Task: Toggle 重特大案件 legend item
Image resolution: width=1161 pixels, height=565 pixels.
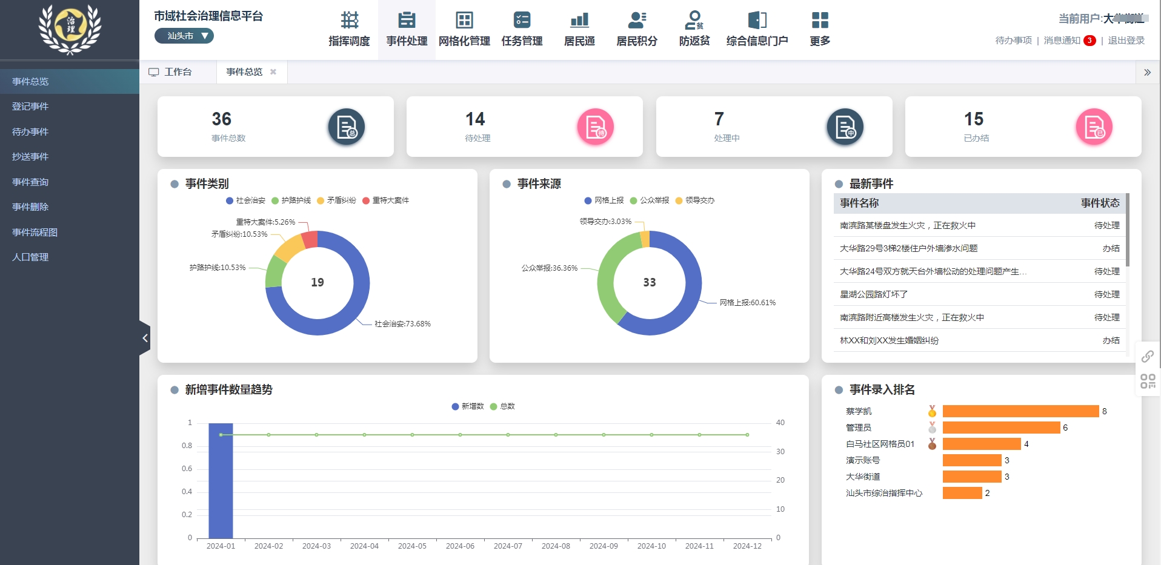Action: point(385,200)
